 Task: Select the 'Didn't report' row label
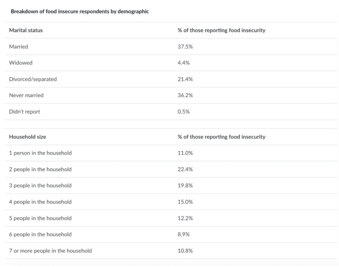[24, 112]
